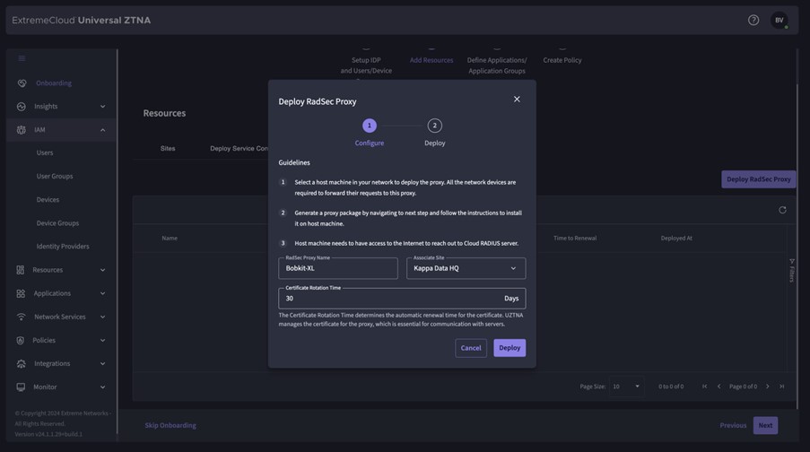The width and height of the screenshot is (810, 452).
Task: Click Cancel in the dialog
Action: 471,348
